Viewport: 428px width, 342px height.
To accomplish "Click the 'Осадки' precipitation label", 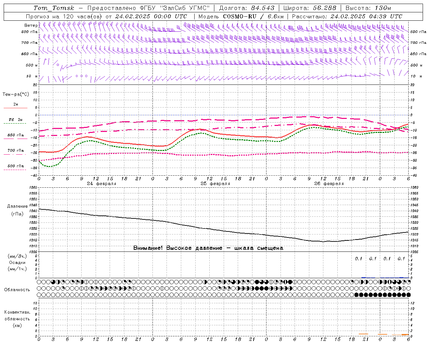I will 17,263.
